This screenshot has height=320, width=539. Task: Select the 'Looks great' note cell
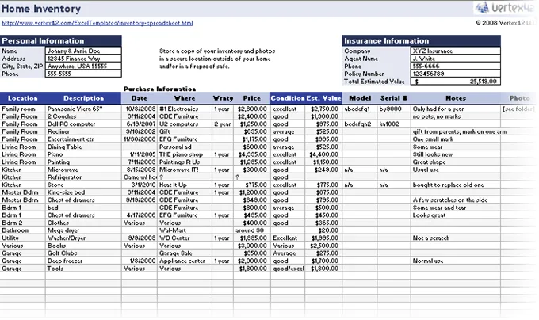[x=456, y=215]
